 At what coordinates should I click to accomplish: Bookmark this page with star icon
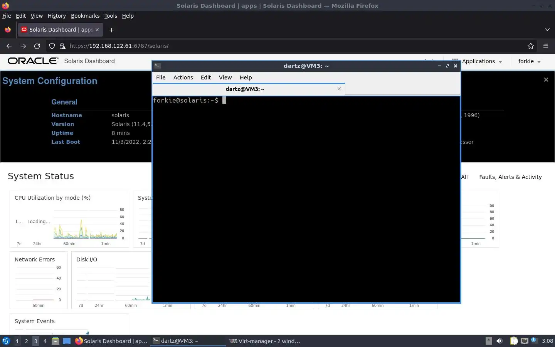[x=531, y=46]
